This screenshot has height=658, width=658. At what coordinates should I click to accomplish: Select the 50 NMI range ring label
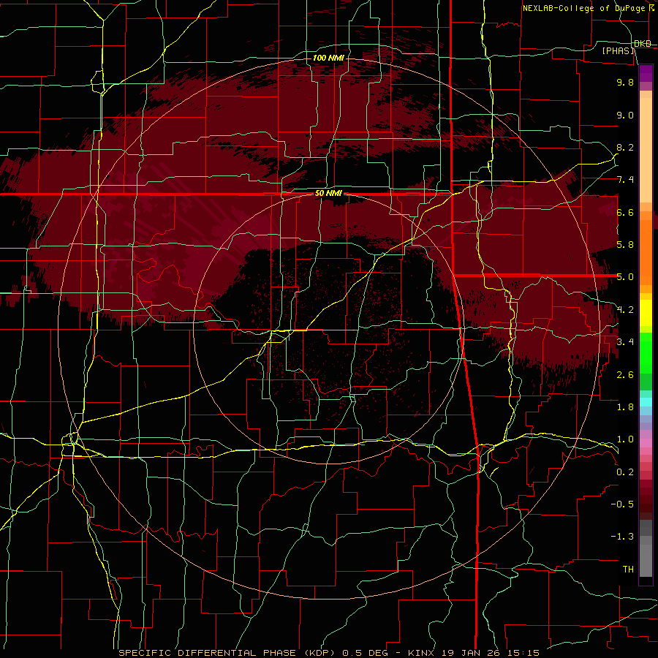click(328, 194)
